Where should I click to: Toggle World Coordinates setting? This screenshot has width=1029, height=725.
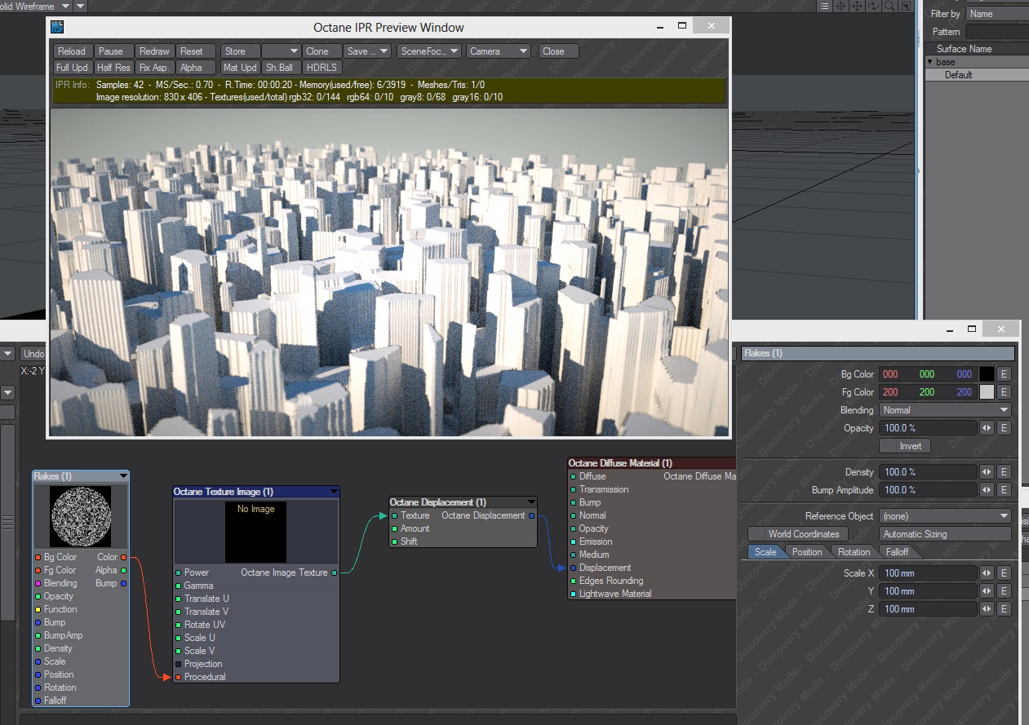pos(797,534)
